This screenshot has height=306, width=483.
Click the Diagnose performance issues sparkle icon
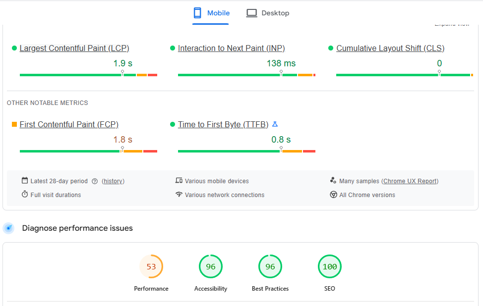(x=8, y=228)
